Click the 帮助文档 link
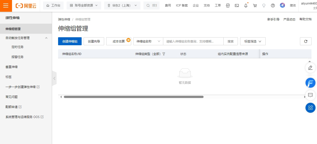This screenshot has width=317, height=144. click(x=305, y=19)
